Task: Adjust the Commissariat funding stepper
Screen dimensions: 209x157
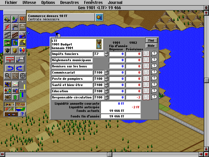Action: (x=106, y=73)
